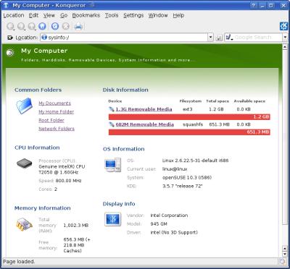The height and width of the screenshot is (269, 290).
Task: Open the My Home Folder link
Action: click(x=57, y=111)
